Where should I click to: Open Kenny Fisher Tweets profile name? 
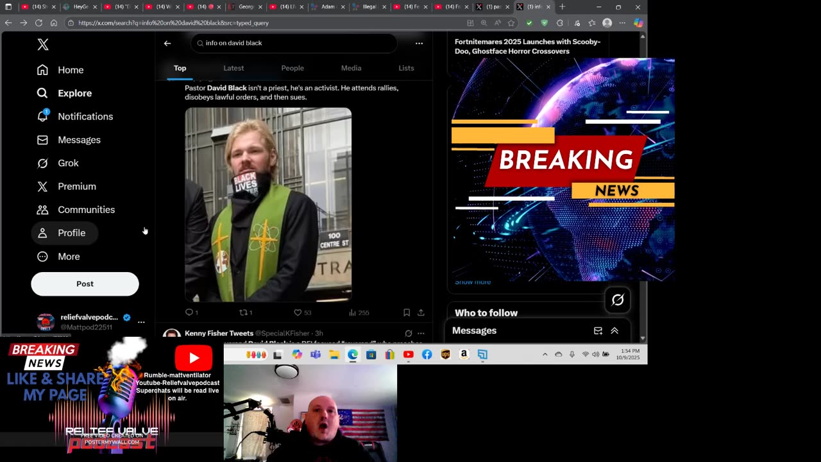[219, 334]
